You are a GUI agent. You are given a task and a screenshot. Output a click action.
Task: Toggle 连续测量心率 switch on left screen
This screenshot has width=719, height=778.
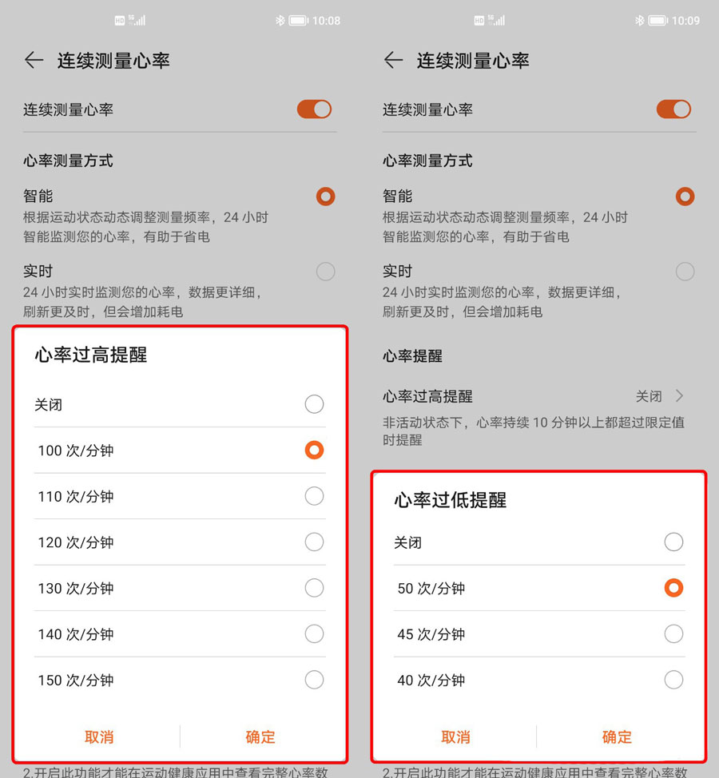click(314, 109)
